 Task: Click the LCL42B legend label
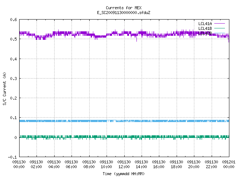(205, 33)
